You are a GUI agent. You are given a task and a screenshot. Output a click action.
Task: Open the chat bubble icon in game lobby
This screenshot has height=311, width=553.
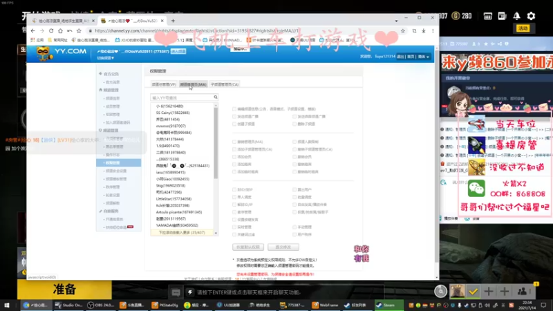click(176, 292)
